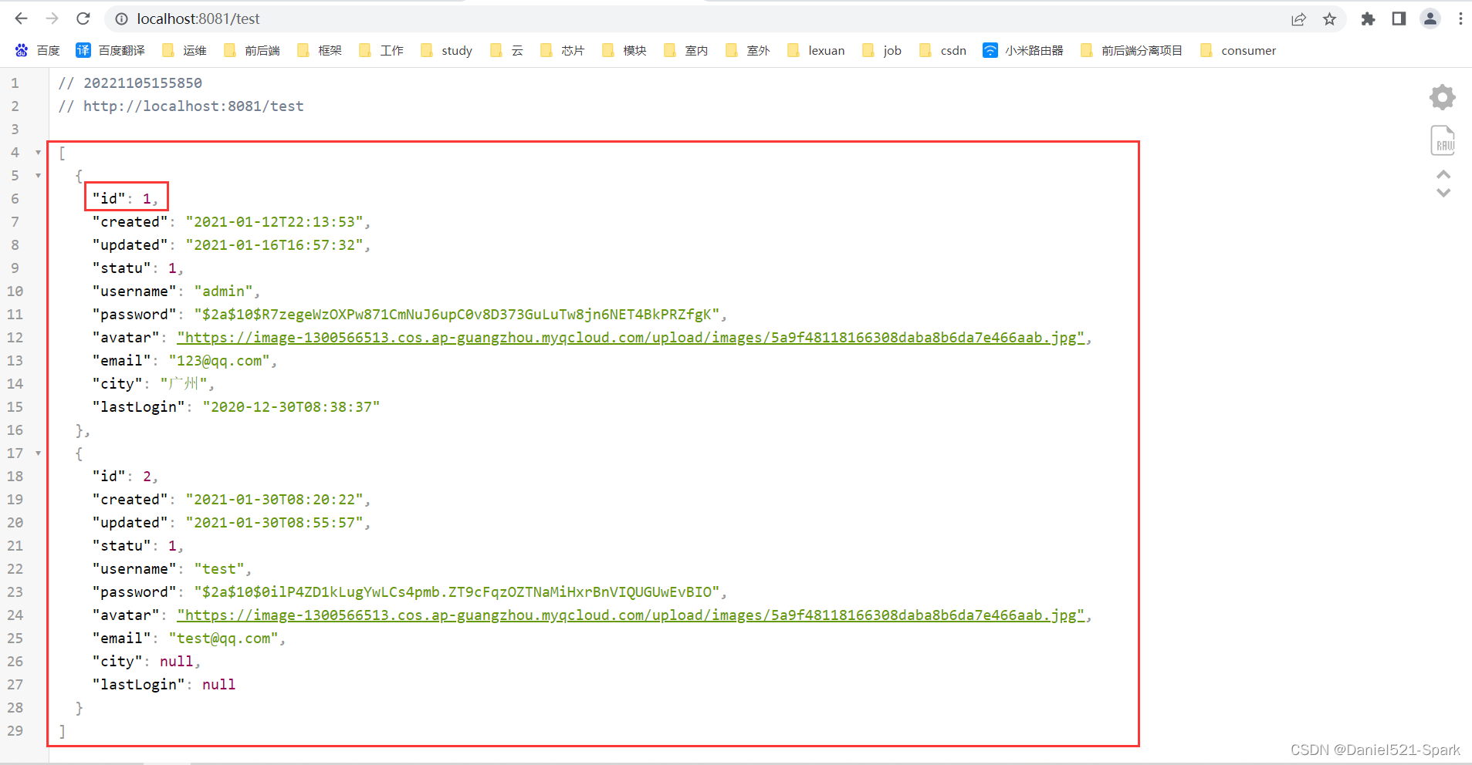Open the 百度翻译 bookmark
Screen dimensions: 1472x765
coord(110,50)
